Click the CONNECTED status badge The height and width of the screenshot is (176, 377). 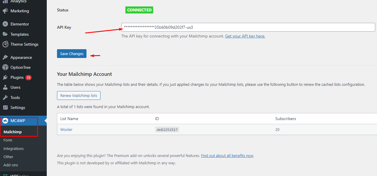pyautogui.click(x=139, y=10)
